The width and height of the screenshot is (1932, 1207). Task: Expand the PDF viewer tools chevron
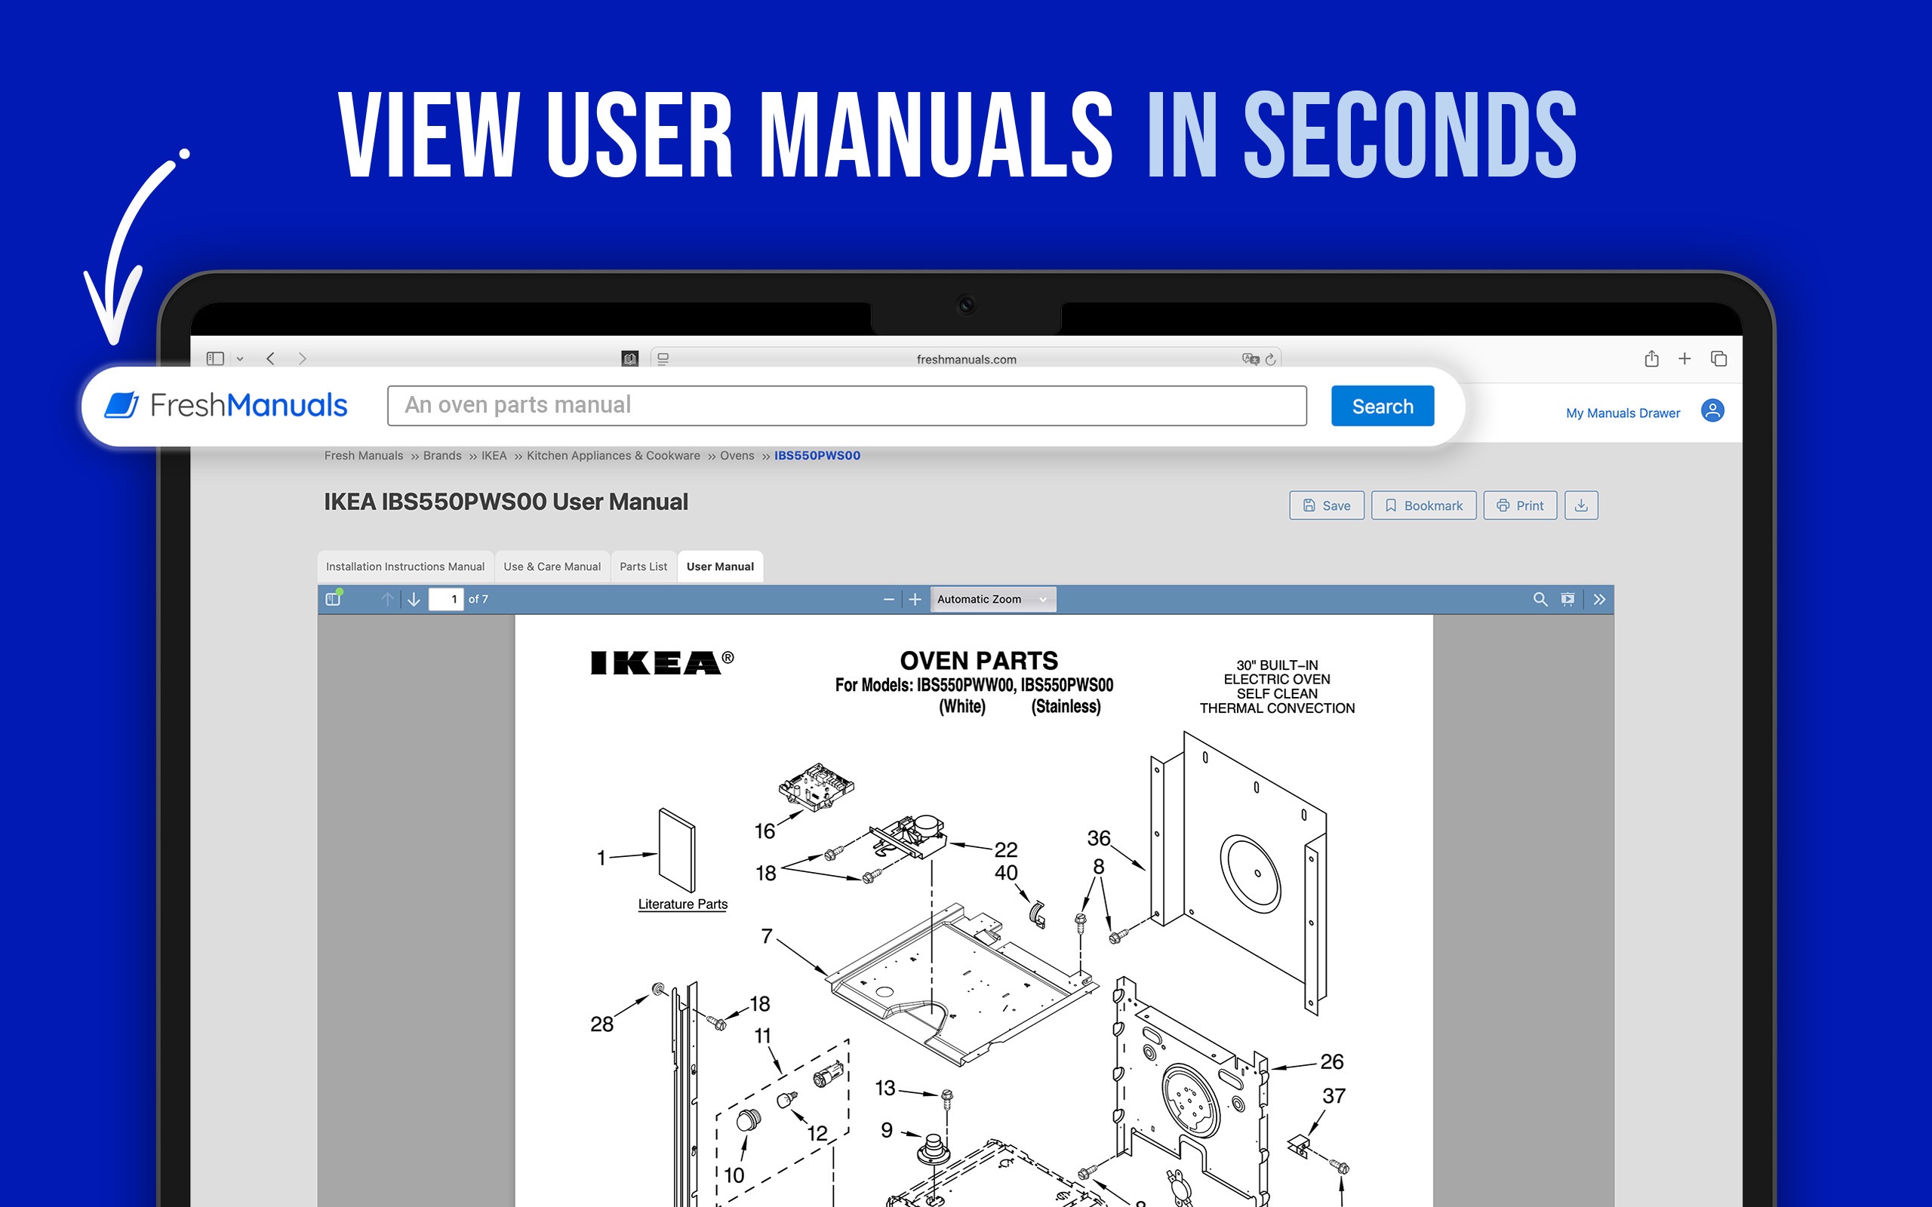1599,600
